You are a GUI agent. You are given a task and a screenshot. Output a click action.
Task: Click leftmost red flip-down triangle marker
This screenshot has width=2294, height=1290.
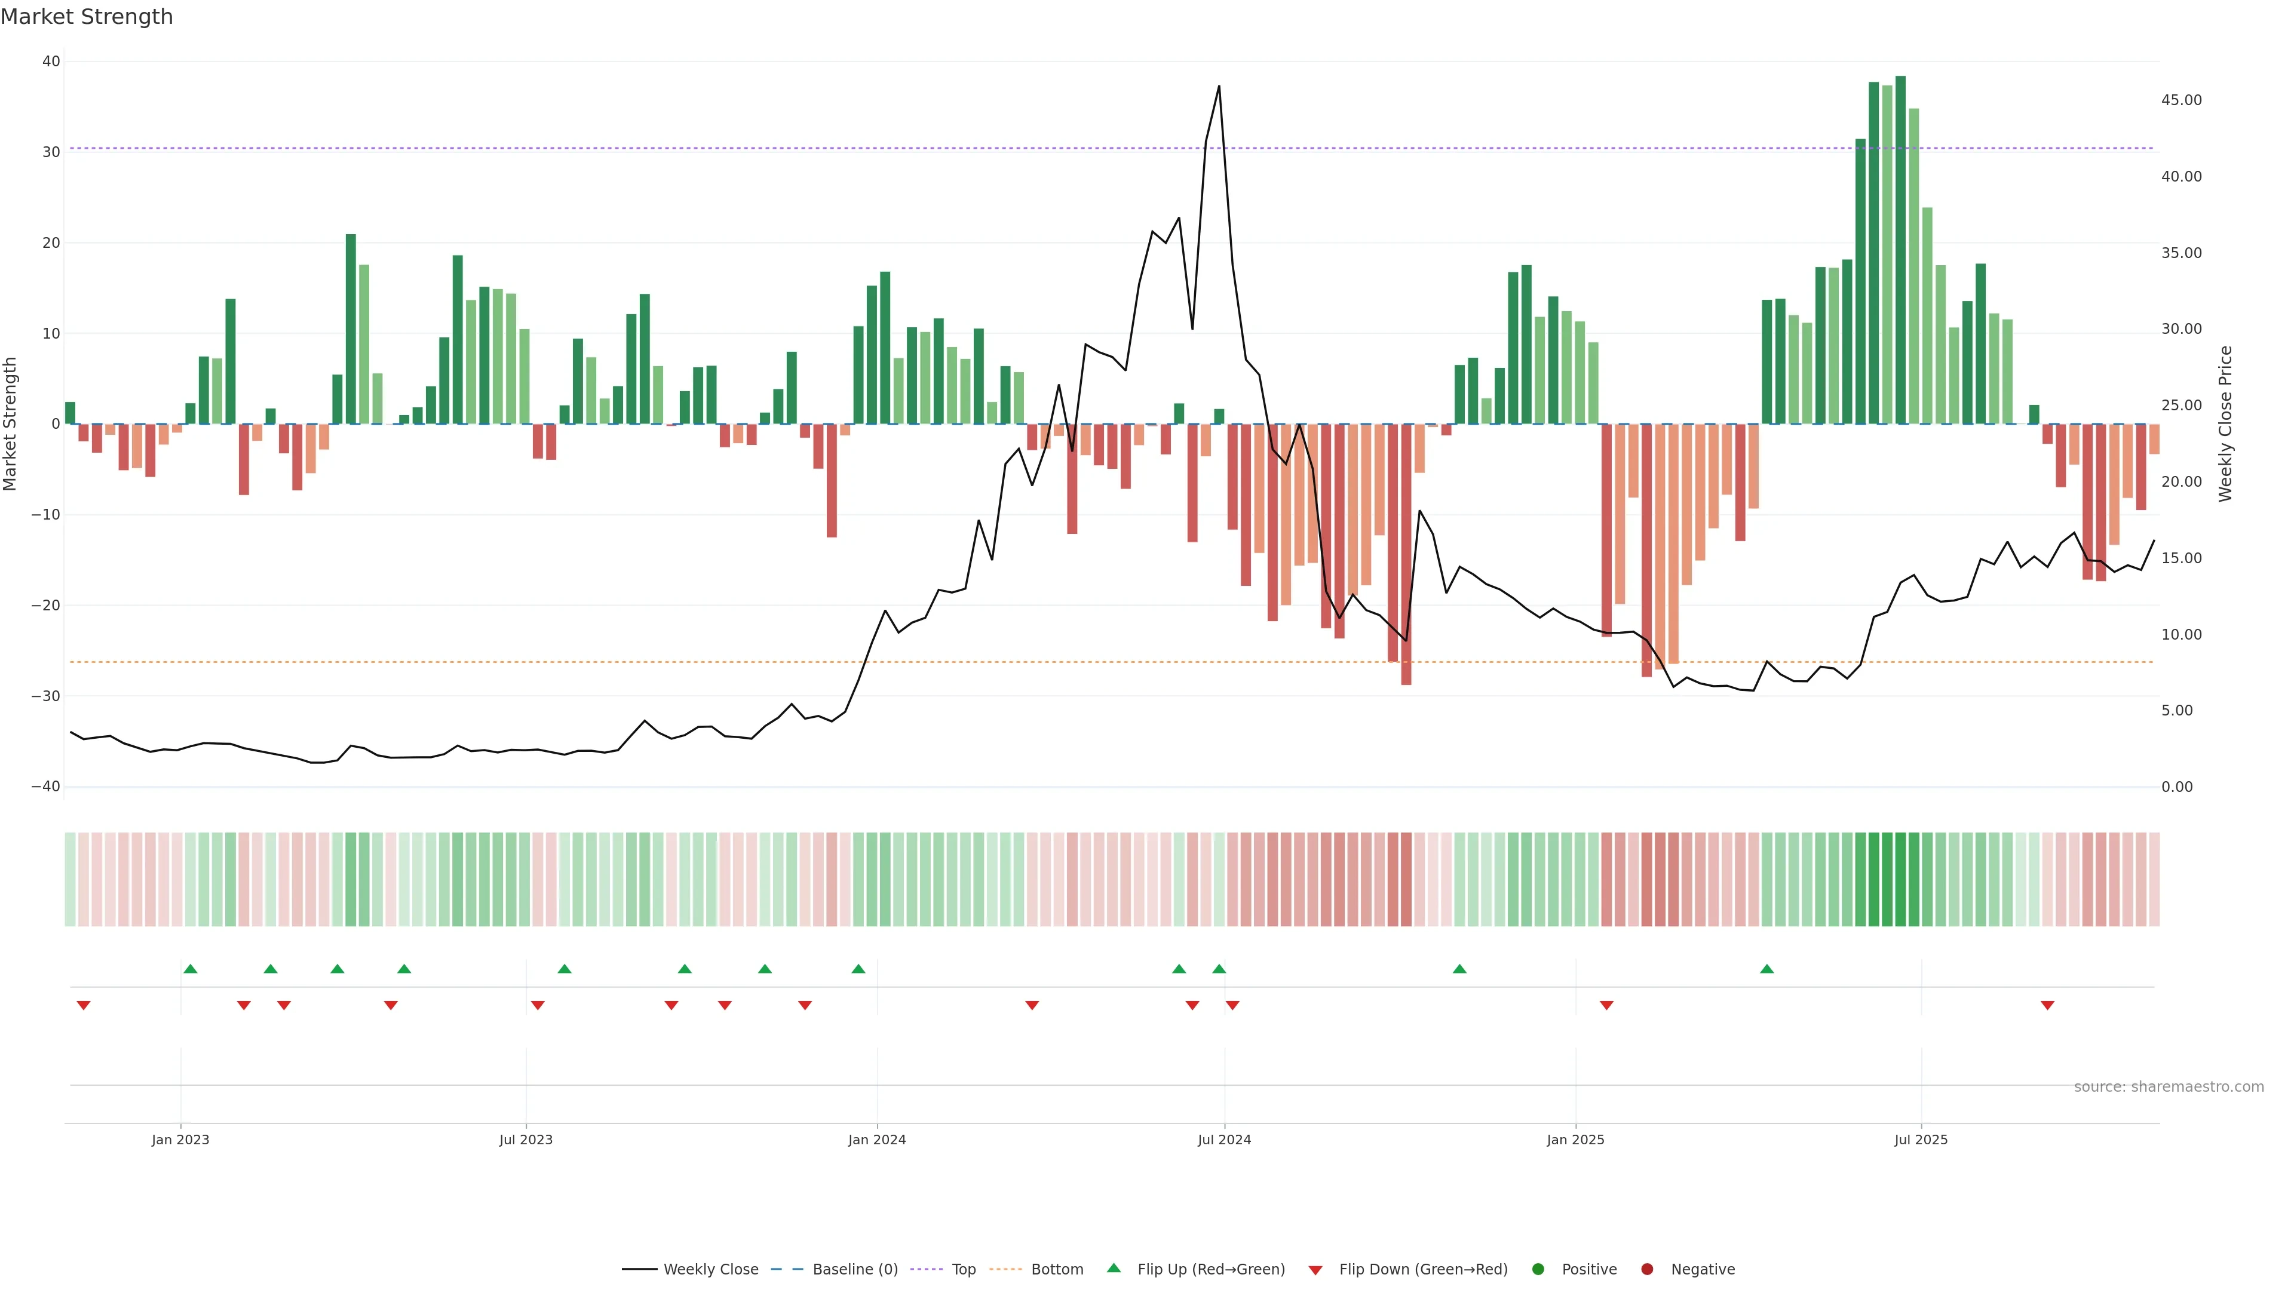tap(84, 1005)
